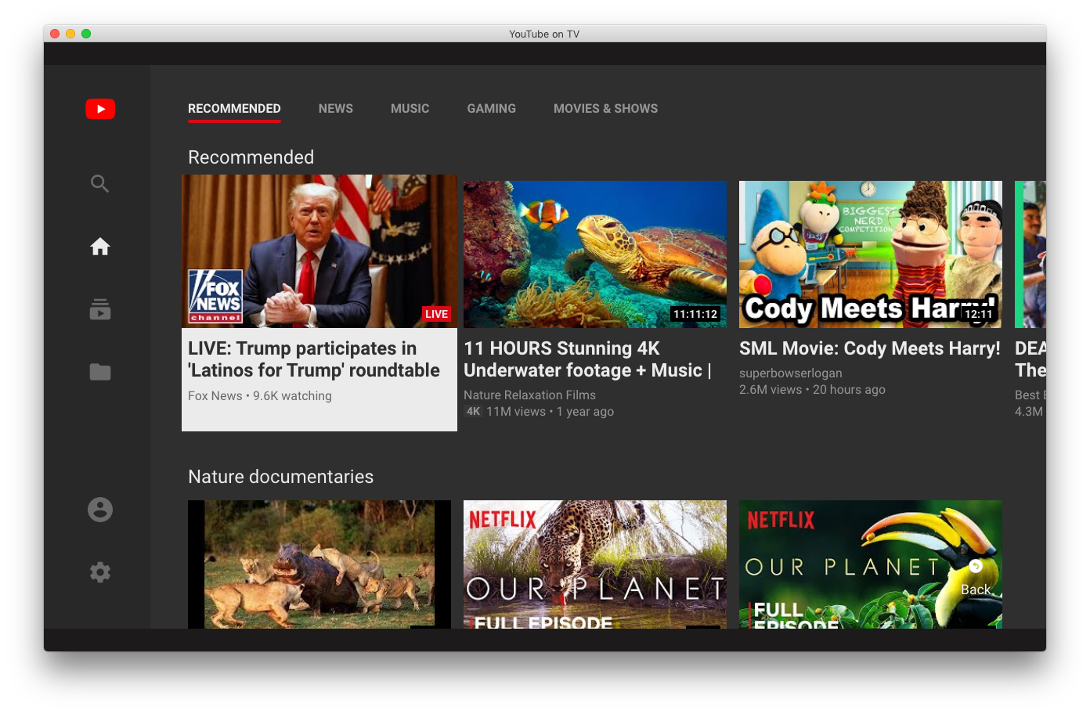Switch to the Gaming tab
This screenshot has height=714, width=1090.
492,109
